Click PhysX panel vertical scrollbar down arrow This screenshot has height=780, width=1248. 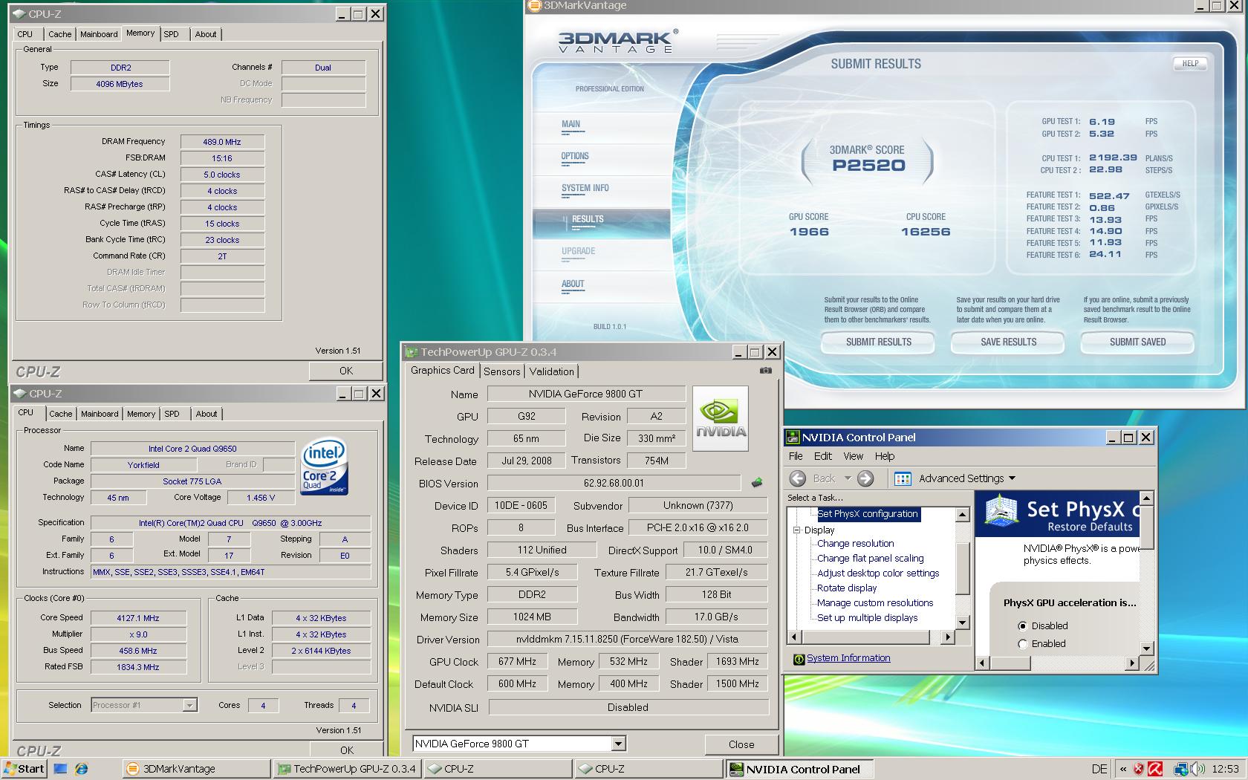tap(1146, 649)
